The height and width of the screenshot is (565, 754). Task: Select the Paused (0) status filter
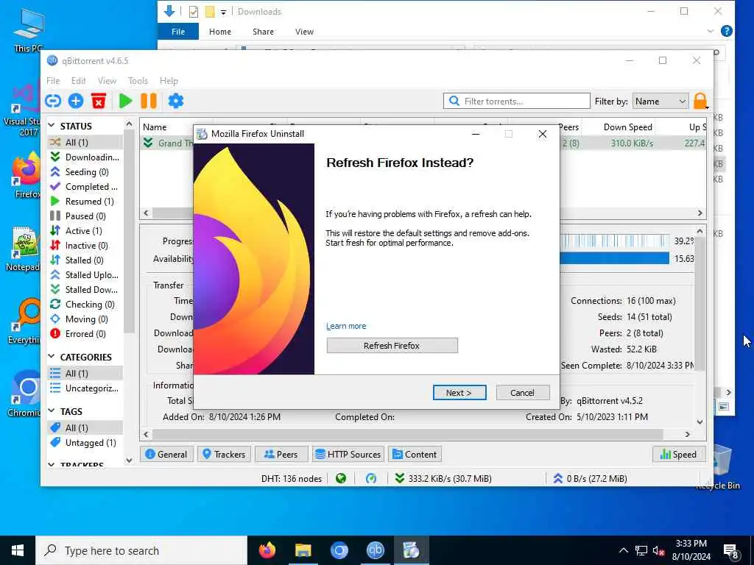(85, 216)
